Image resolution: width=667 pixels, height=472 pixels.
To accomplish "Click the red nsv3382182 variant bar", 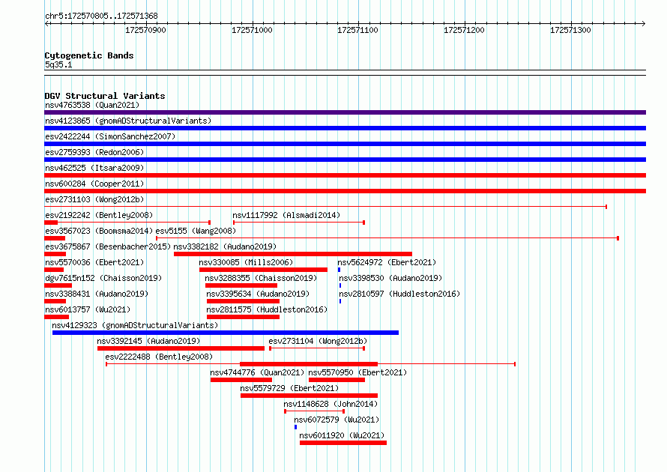I will tap(293, 254).
